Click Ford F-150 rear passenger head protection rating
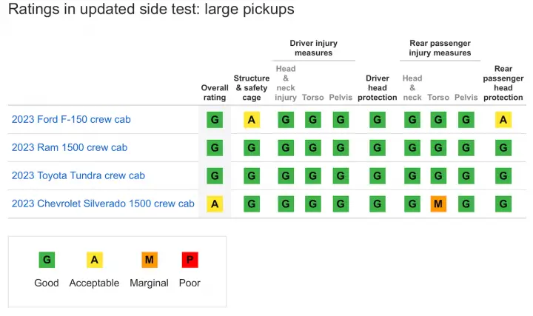 503,120
